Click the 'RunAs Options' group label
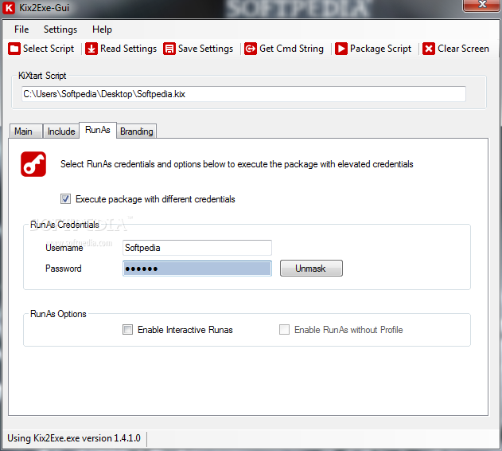Viewport: 502px width, 451px height. 58,314
